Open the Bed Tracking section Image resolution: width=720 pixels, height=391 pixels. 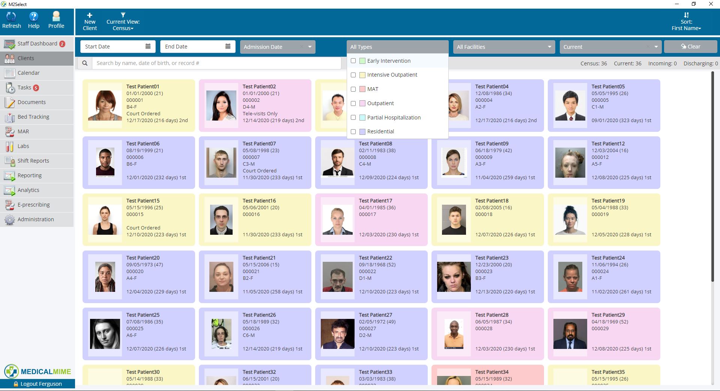[x=33, y=116]
